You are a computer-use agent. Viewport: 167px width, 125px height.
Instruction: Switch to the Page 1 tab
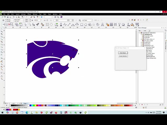click(26, 103)
